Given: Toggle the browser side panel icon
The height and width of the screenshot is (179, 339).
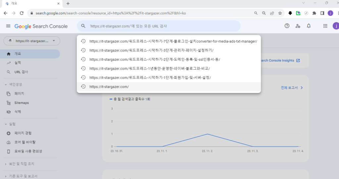Looking at the screenshot, I should coord(322,13).
